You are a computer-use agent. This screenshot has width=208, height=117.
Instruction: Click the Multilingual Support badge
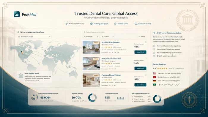pos(99,24)
